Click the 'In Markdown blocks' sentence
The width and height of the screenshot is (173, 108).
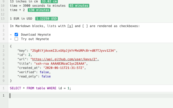75,26
